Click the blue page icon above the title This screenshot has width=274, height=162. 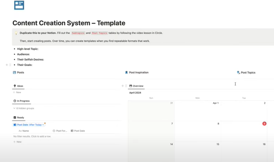point(19,5)
